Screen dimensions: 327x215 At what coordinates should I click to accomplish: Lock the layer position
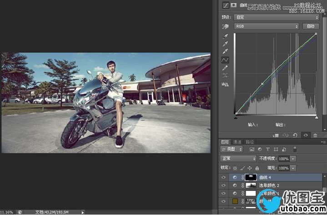250,168
